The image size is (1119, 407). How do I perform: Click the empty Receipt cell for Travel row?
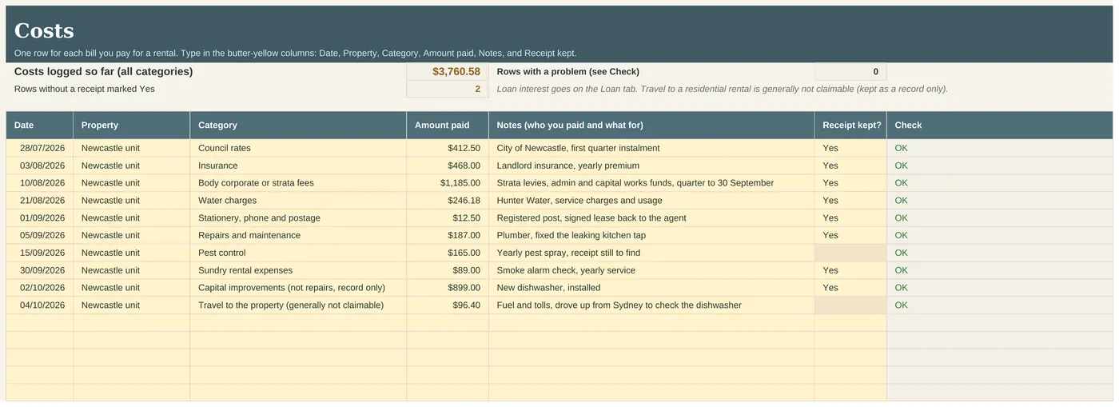tap(850, 305)
